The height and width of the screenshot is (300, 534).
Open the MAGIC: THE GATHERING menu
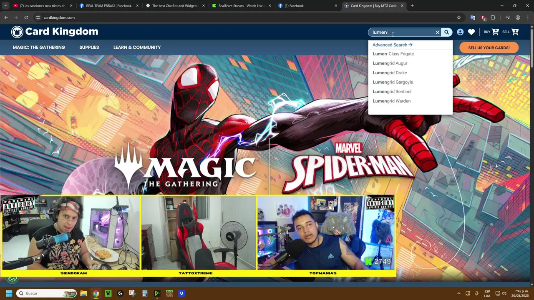pos(39,47)
